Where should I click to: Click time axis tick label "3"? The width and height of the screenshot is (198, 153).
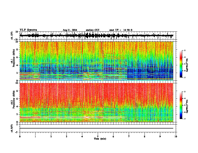(x=66, y=136)
